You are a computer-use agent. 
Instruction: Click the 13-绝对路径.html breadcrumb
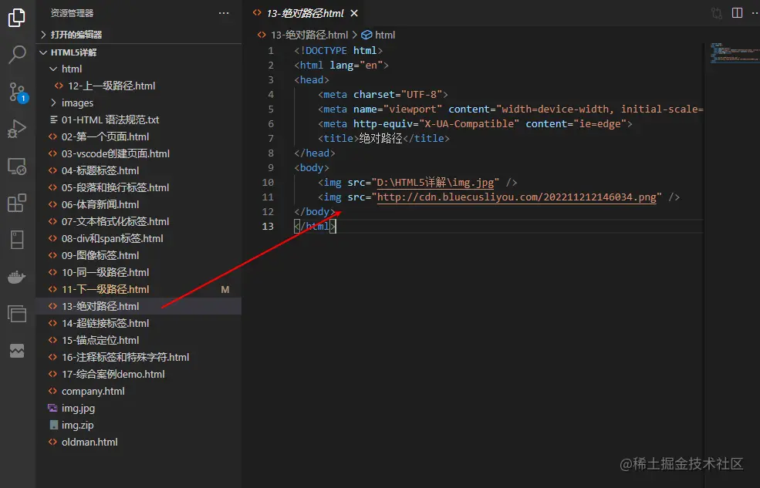(309, 35)
